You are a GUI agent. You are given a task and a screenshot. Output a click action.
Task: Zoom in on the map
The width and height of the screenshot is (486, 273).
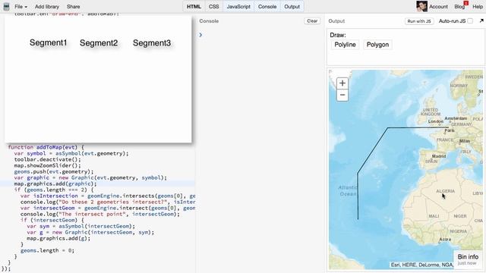(x=342, y=83)
